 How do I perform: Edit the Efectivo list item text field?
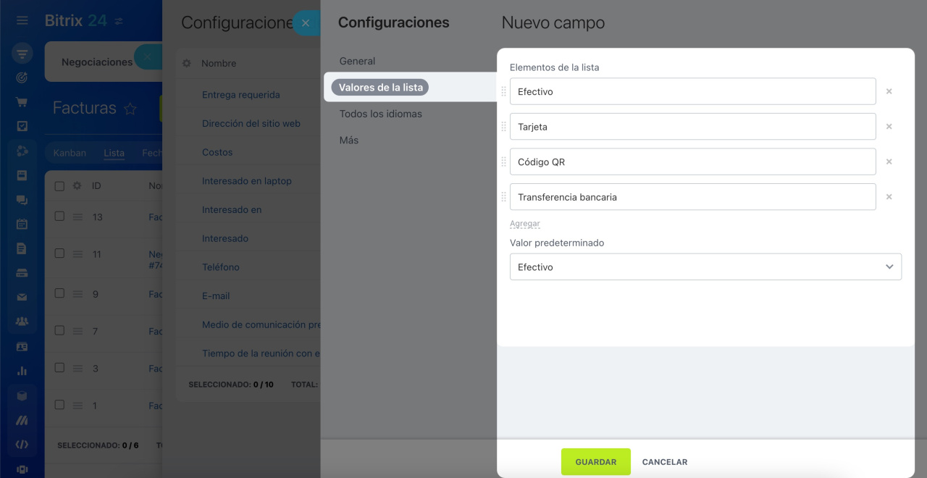(x=693, y=92)
